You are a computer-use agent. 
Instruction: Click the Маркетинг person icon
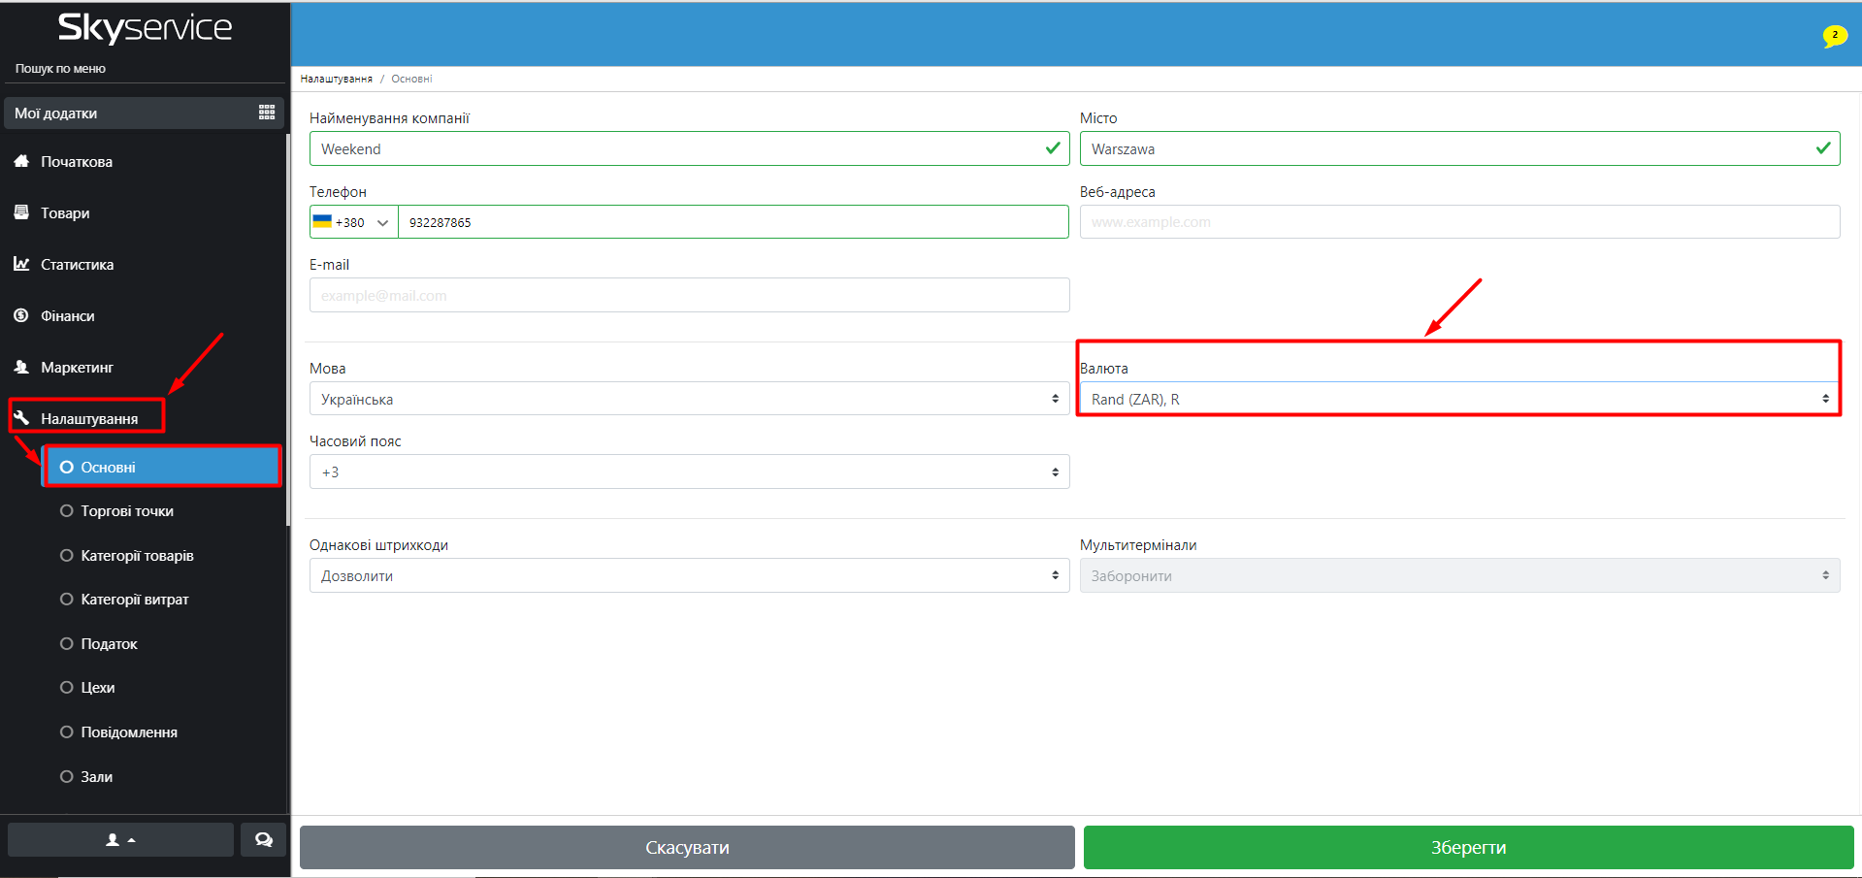click(x=21, y=367)
